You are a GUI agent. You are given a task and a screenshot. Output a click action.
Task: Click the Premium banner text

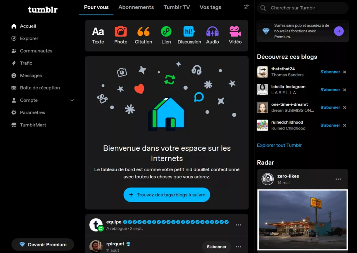pos(302,31)
